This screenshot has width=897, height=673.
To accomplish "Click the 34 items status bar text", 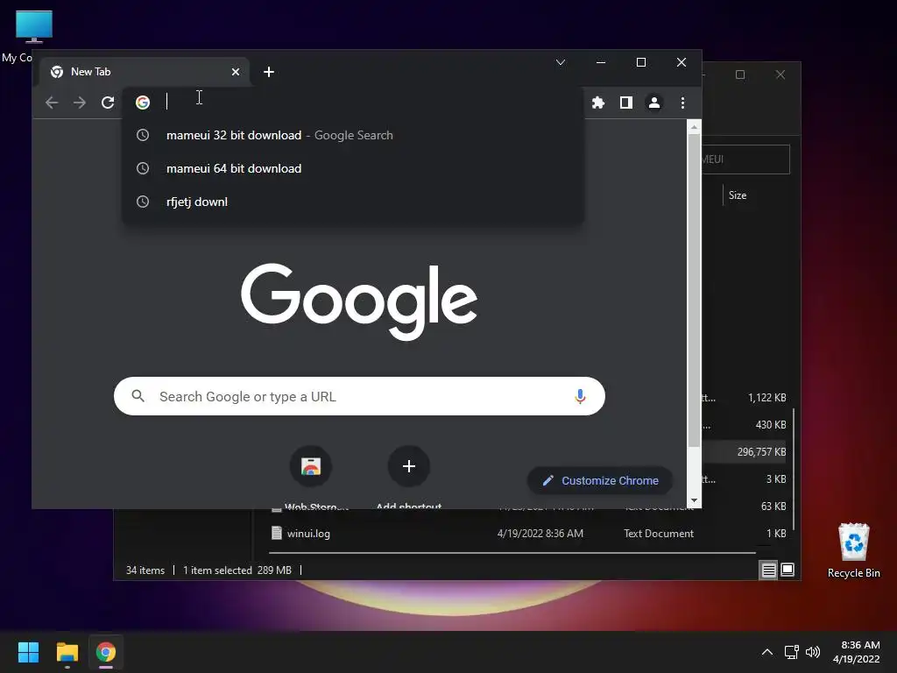I will tap(145, 570).
